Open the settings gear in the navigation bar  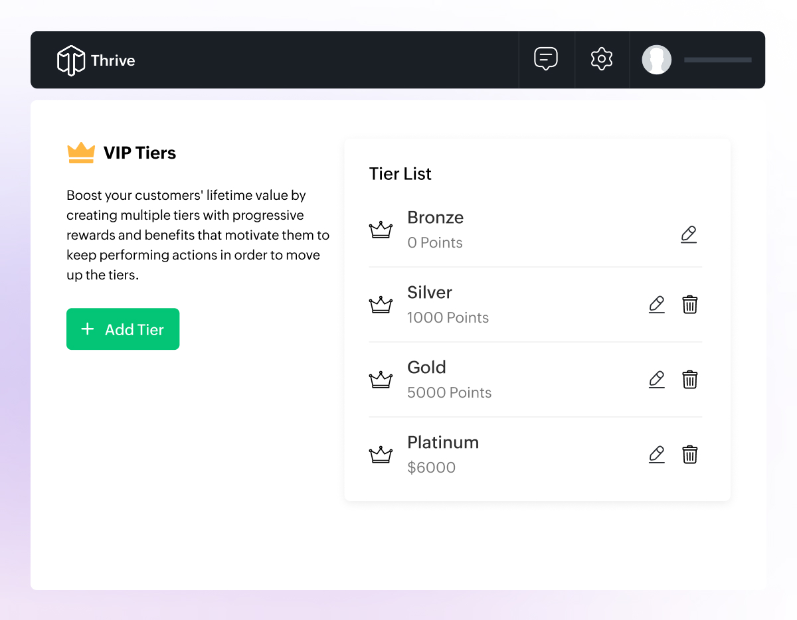(601, 59)
